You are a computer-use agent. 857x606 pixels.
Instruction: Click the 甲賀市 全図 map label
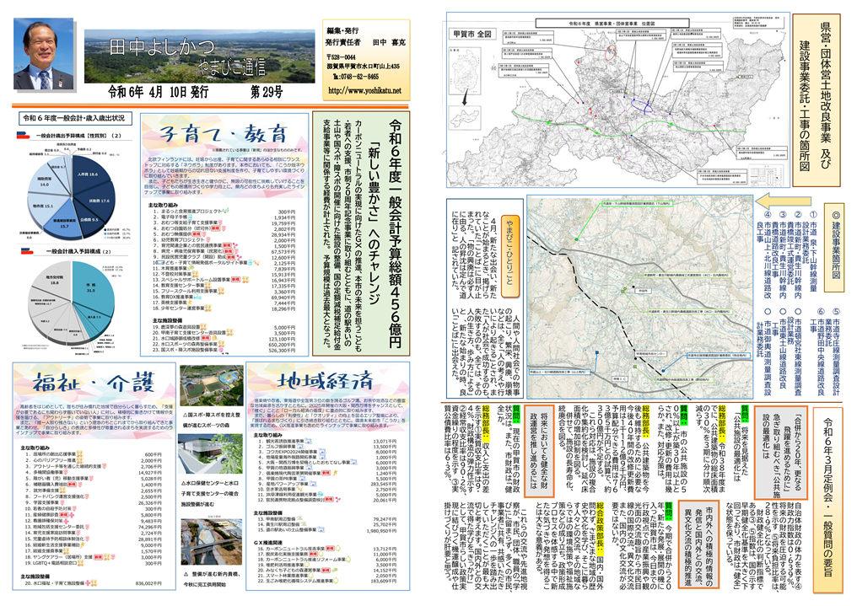click(472, 34)
